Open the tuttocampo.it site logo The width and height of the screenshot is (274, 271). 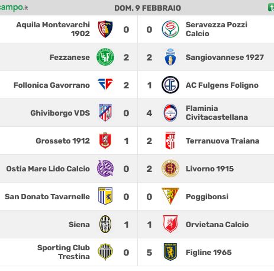[x=14, y=8]
